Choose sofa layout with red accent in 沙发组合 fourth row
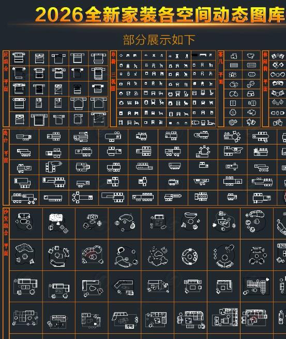 [x=254, y=317]
